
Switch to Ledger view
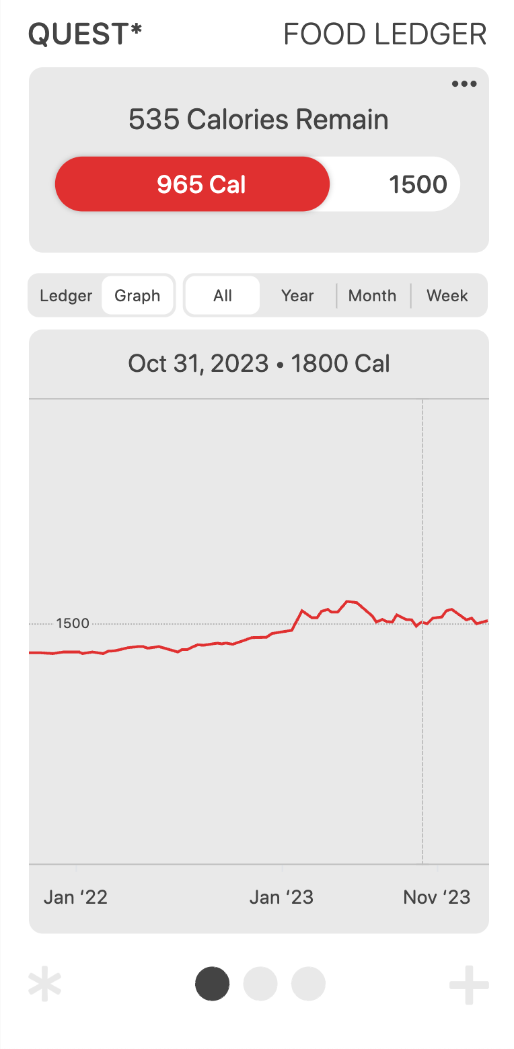coord(66,296)
